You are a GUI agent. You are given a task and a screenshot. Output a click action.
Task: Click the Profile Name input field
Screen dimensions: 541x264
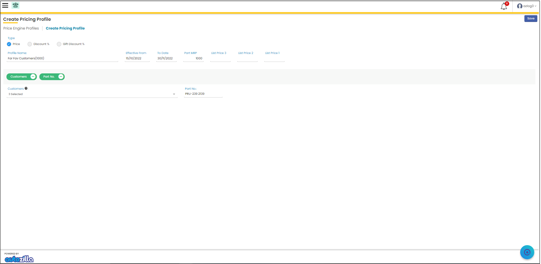62,58
